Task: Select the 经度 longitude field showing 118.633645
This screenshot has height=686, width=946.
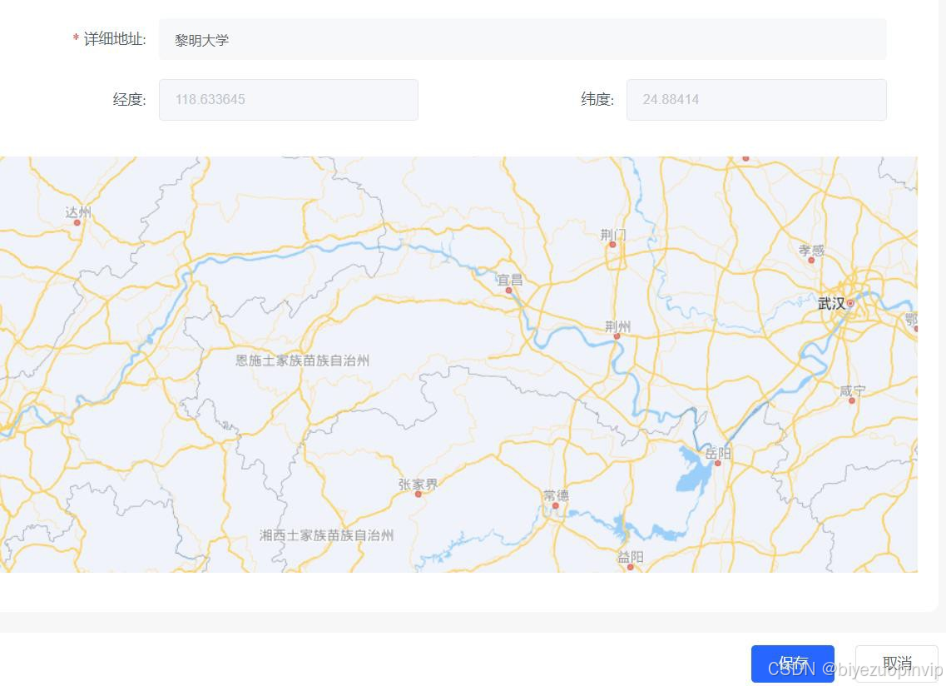Action: (x=289, y=99)
